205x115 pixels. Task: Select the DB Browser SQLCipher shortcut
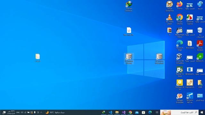coord(160,58)
